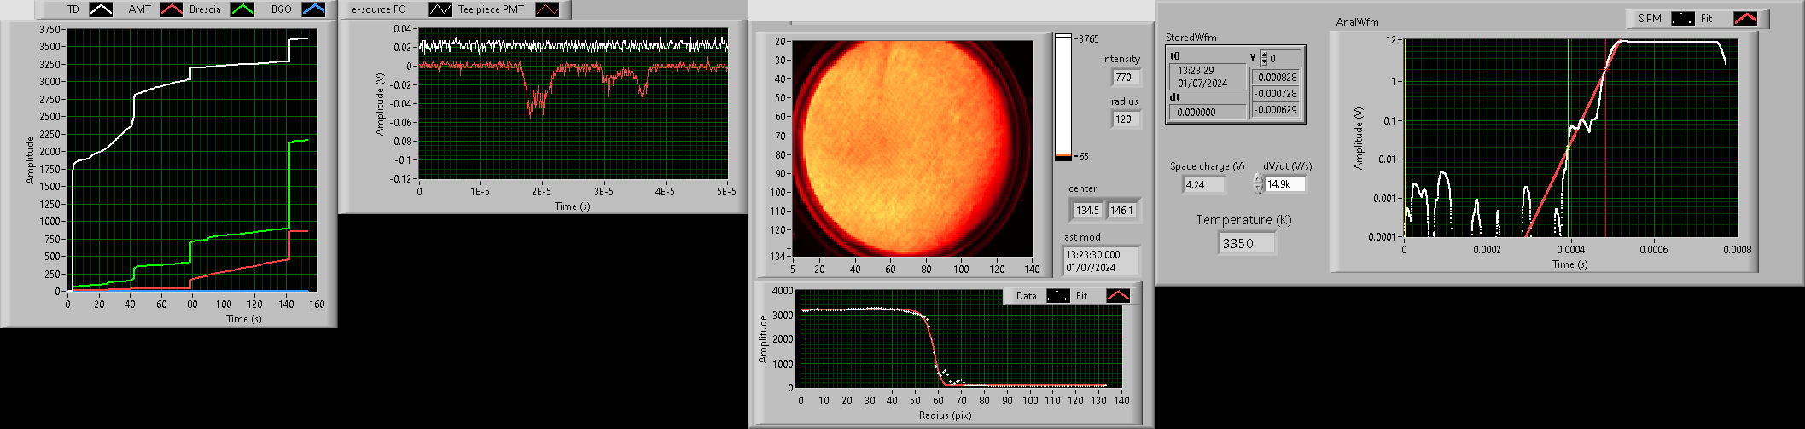This screenshot has height=429, width=1805.
Task: Click the radius field showing 120
Action: click(x=1127, y=119)
